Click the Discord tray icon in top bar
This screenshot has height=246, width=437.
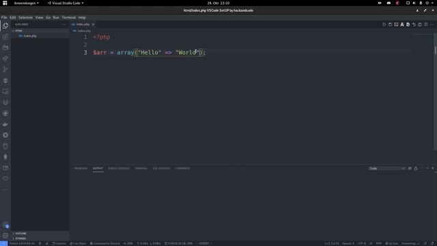389,3
